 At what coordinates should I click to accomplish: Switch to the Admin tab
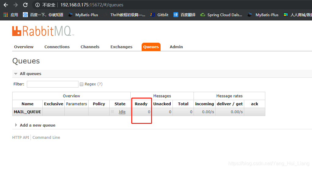tap(176, 47)
